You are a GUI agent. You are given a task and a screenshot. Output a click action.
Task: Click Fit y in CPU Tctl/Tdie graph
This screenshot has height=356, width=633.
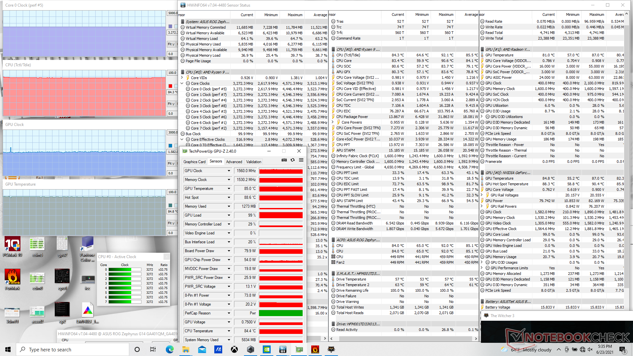point(171,104)
